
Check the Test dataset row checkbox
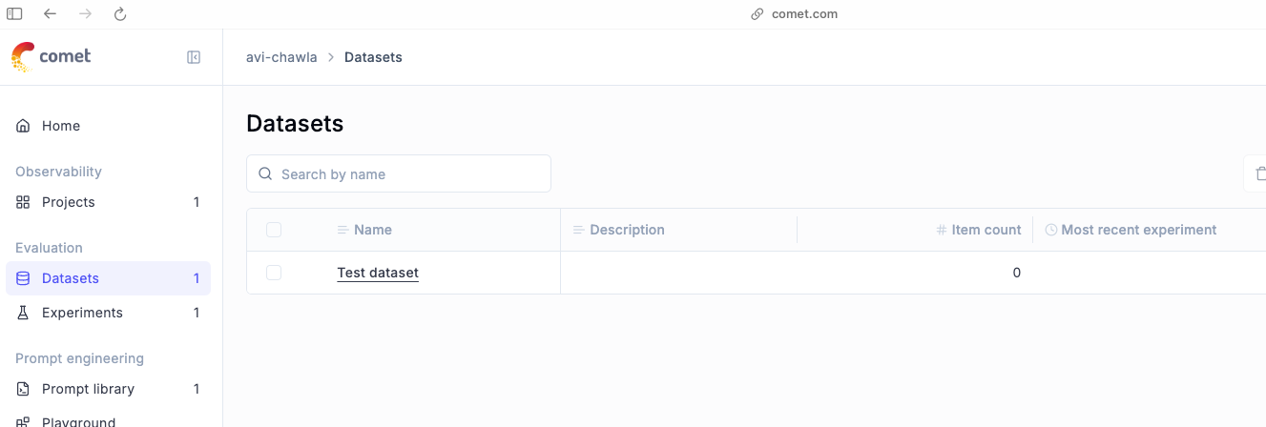point(274,273)
